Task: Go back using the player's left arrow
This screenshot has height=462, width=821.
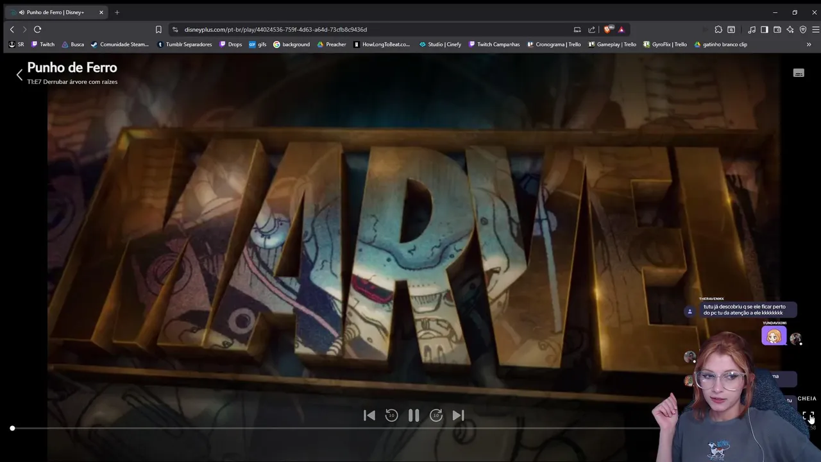Action: point(19,74)
